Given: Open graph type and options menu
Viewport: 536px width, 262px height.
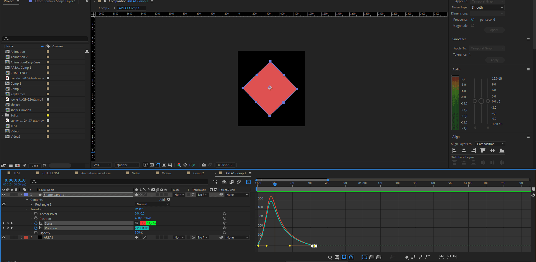Looking at the screenshot, I should pyautogui.click(x=337, y=257).
